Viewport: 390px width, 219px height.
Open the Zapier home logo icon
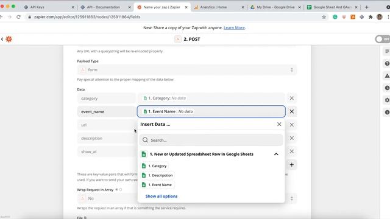point(9,39)
